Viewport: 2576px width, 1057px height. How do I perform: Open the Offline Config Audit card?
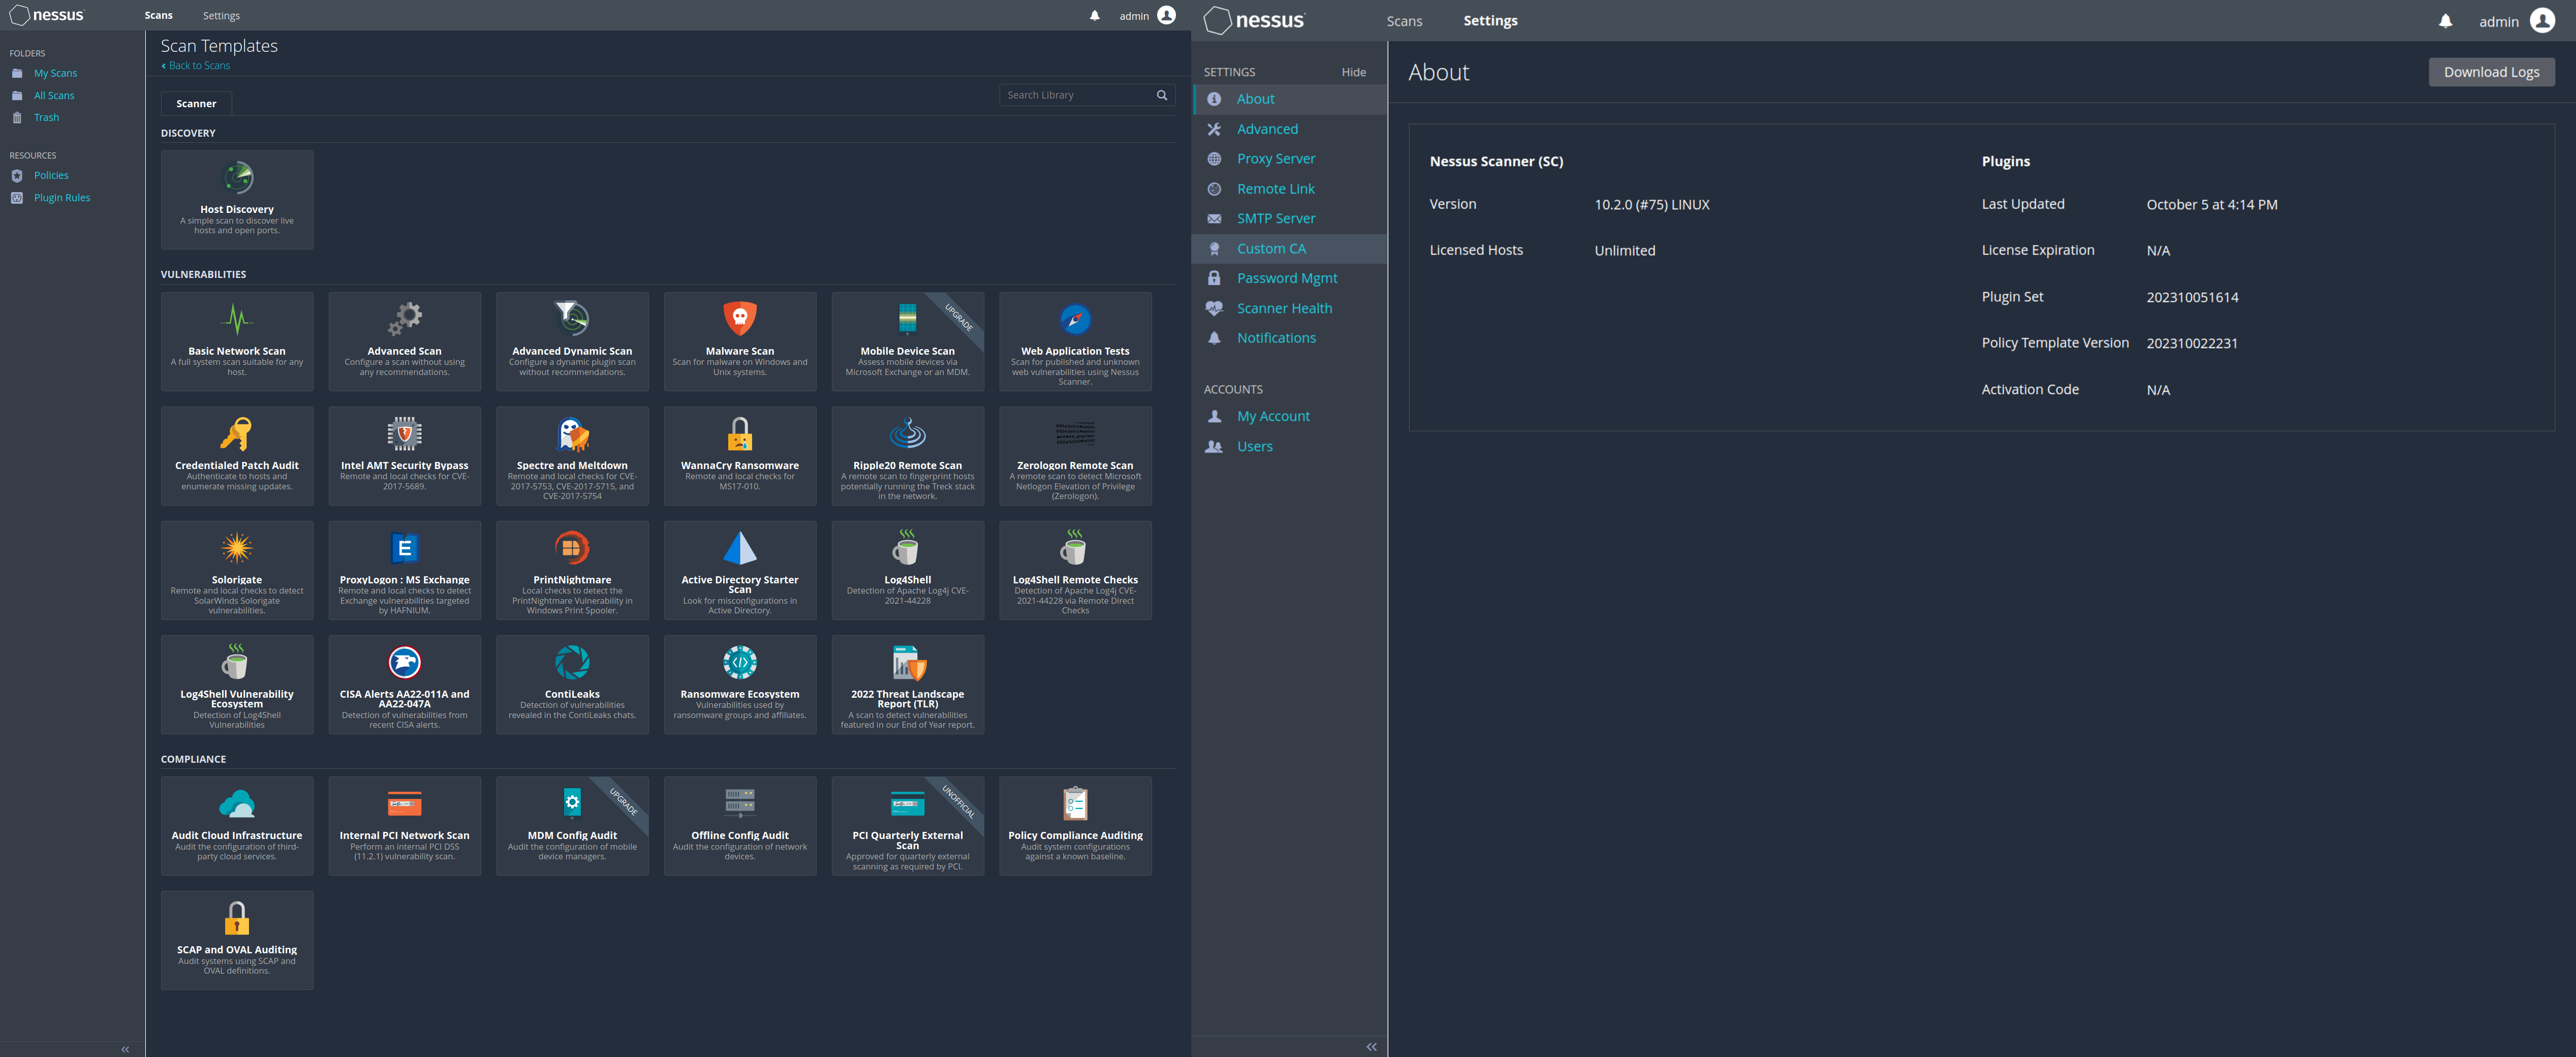tap(740, 826)
